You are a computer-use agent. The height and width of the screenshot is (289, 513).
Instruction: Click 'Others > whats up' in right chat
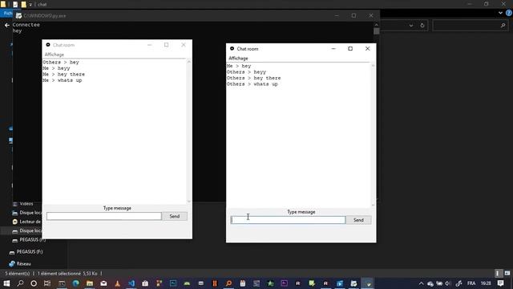tap(252, 84)
